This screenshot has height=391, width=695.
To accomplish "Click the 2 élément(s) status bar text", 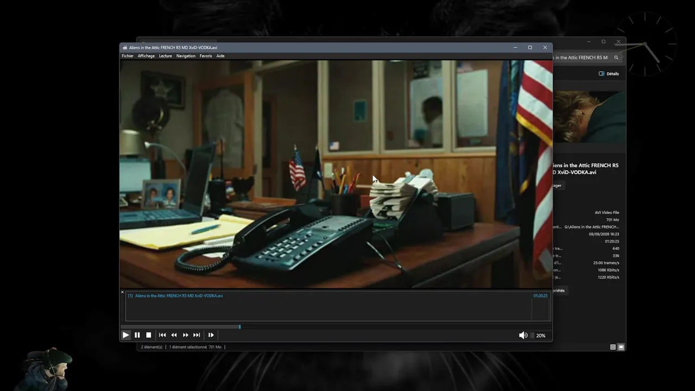I will (151, 347).
